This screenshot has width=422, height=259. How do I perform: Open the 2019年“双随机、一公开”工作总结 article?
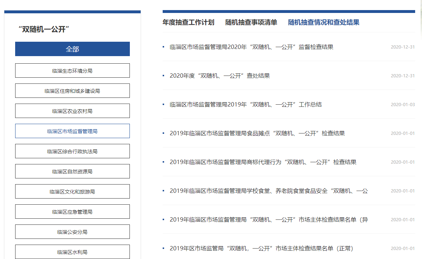point(246,105)
